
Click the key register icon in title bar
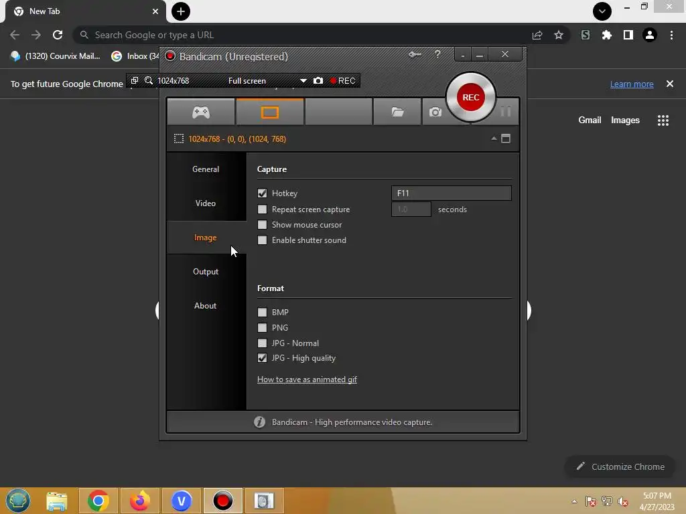point(415,55)
